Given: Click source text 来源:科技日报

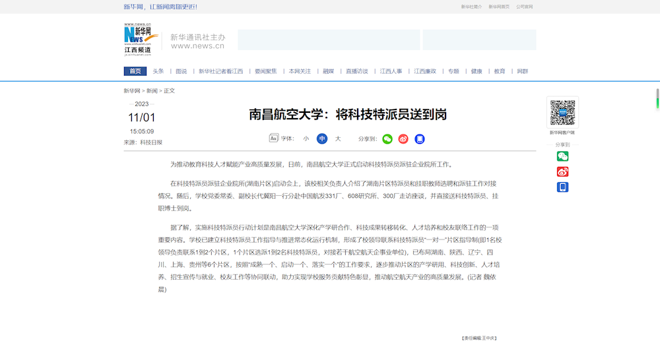Looking at the screenshot, I should click(143, 142).
